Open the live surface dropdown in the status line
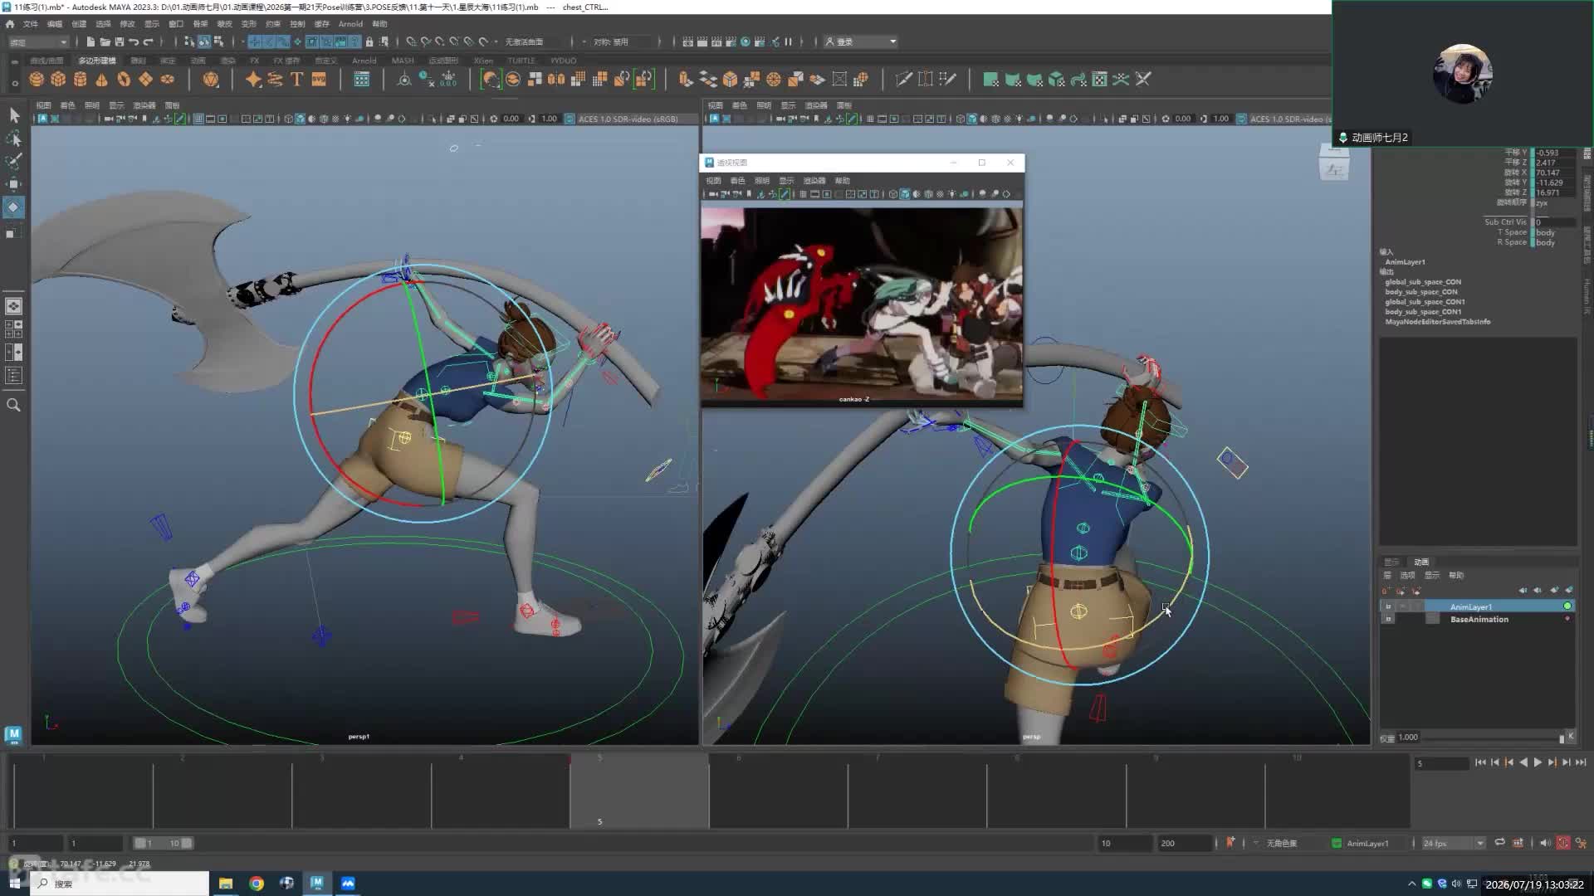Image resolution: width=1594 pixels, height=896 pixels. 537,41
